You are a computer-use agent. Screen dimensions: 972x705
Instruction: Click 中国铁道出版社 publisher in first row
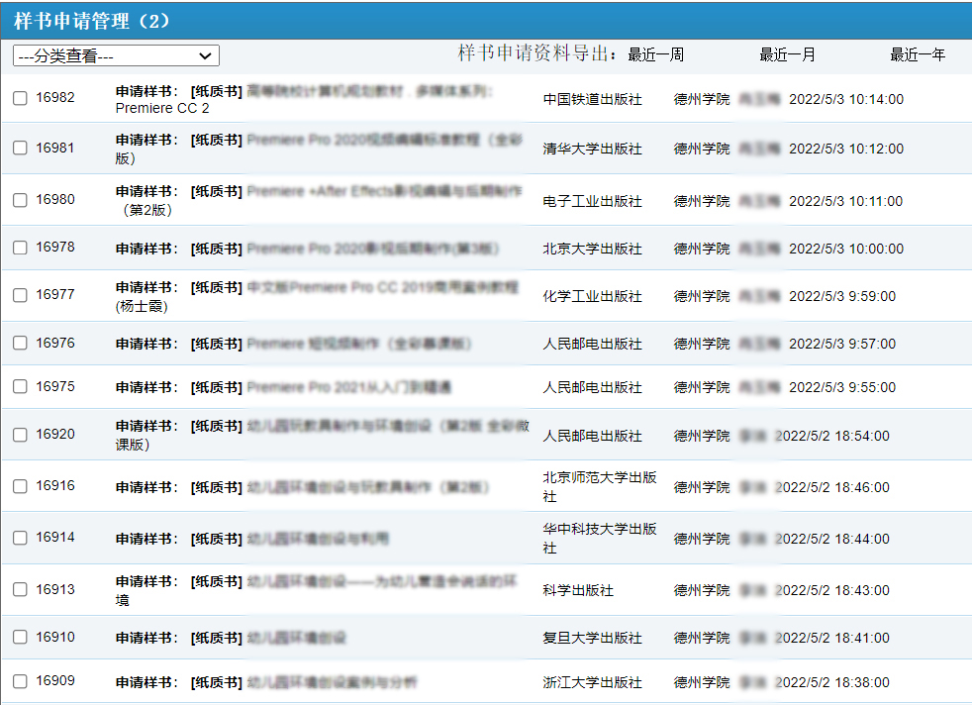[x=592, y=99]
